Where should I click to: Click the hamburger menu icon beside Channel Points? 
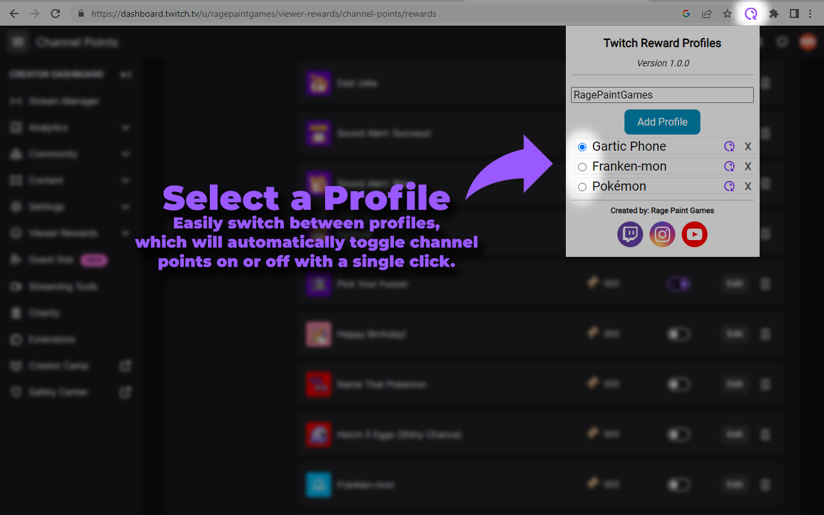point(17,41)
